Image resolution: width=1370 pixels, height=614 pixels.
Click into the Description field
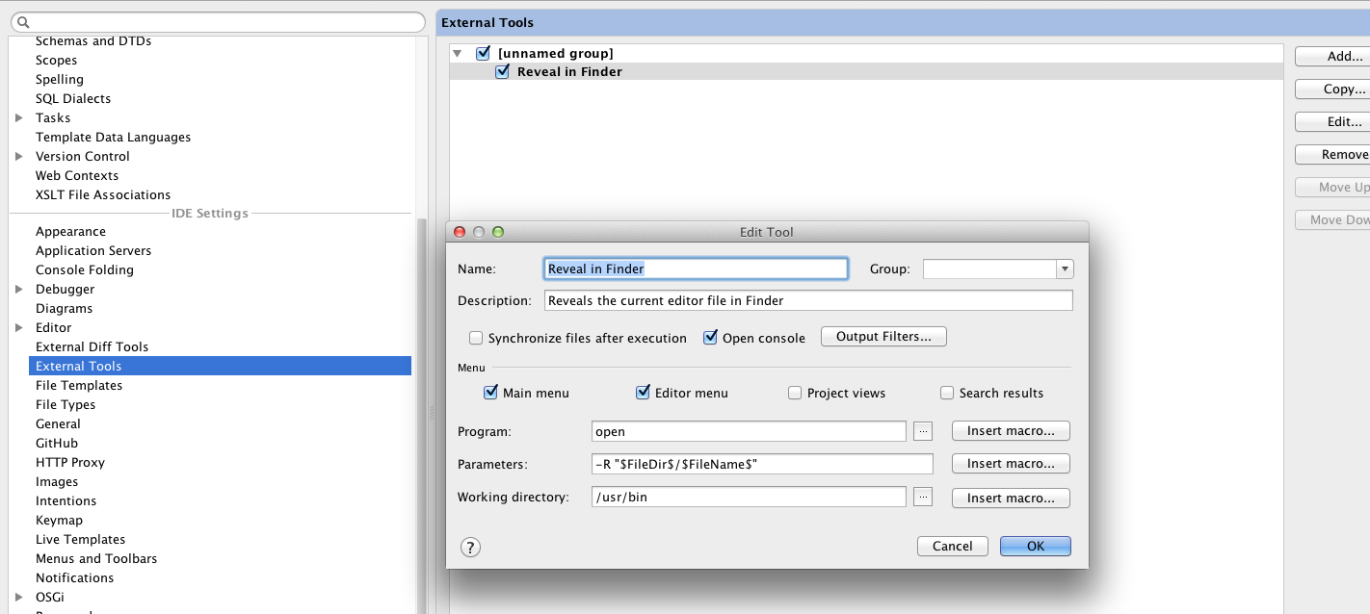808,300
